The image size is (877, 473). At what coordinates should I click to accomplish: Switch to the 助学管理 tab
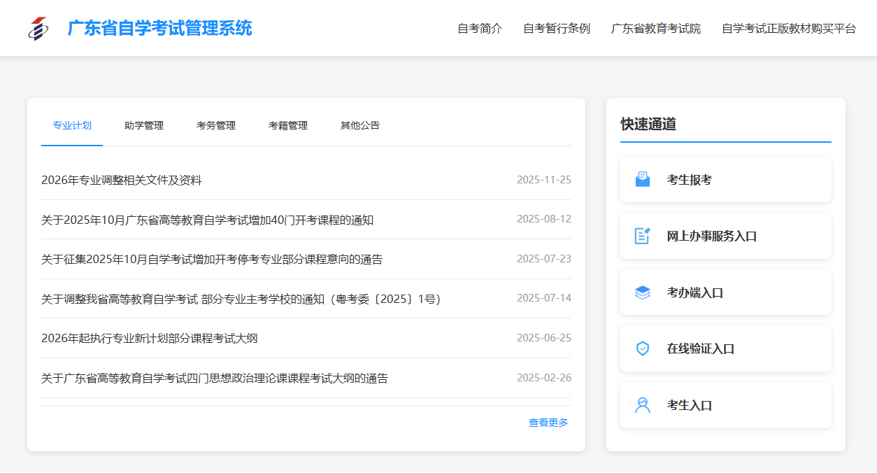pos(144,126)
